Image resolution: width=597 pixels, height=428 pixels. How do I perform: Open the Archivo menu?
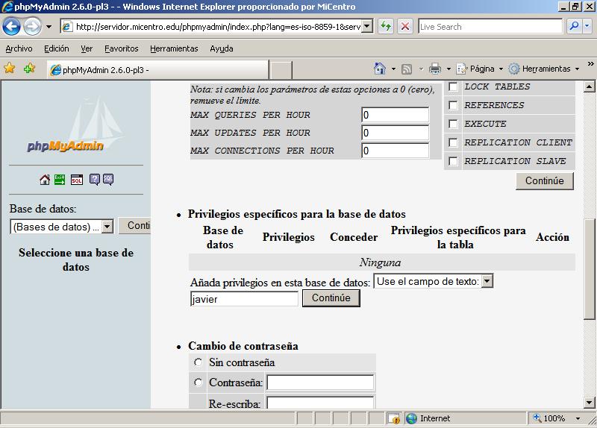click(x=19, y=48)
